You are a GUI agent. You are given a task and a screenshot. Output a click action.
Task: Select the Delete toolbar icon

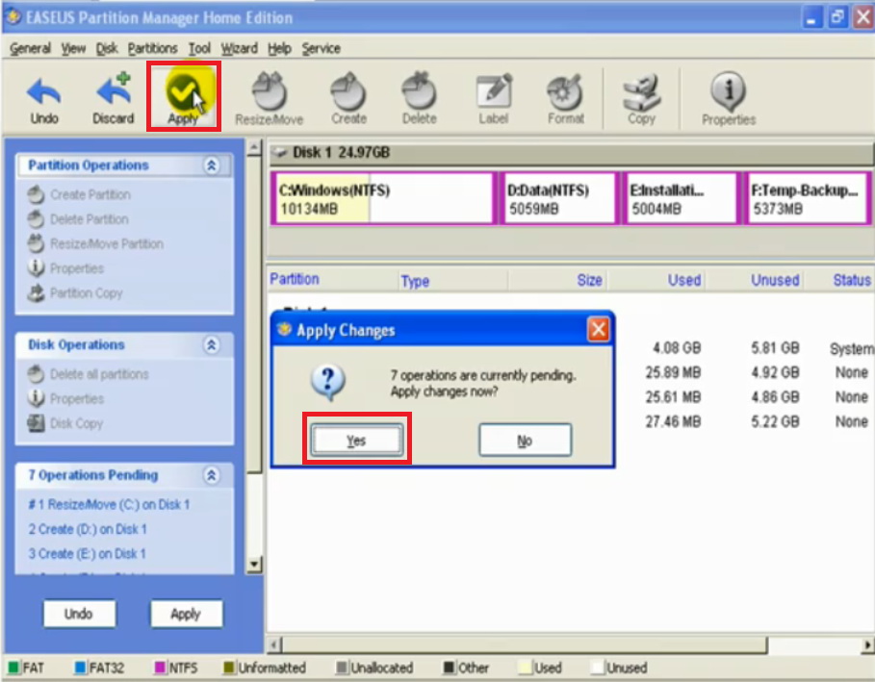419,99
